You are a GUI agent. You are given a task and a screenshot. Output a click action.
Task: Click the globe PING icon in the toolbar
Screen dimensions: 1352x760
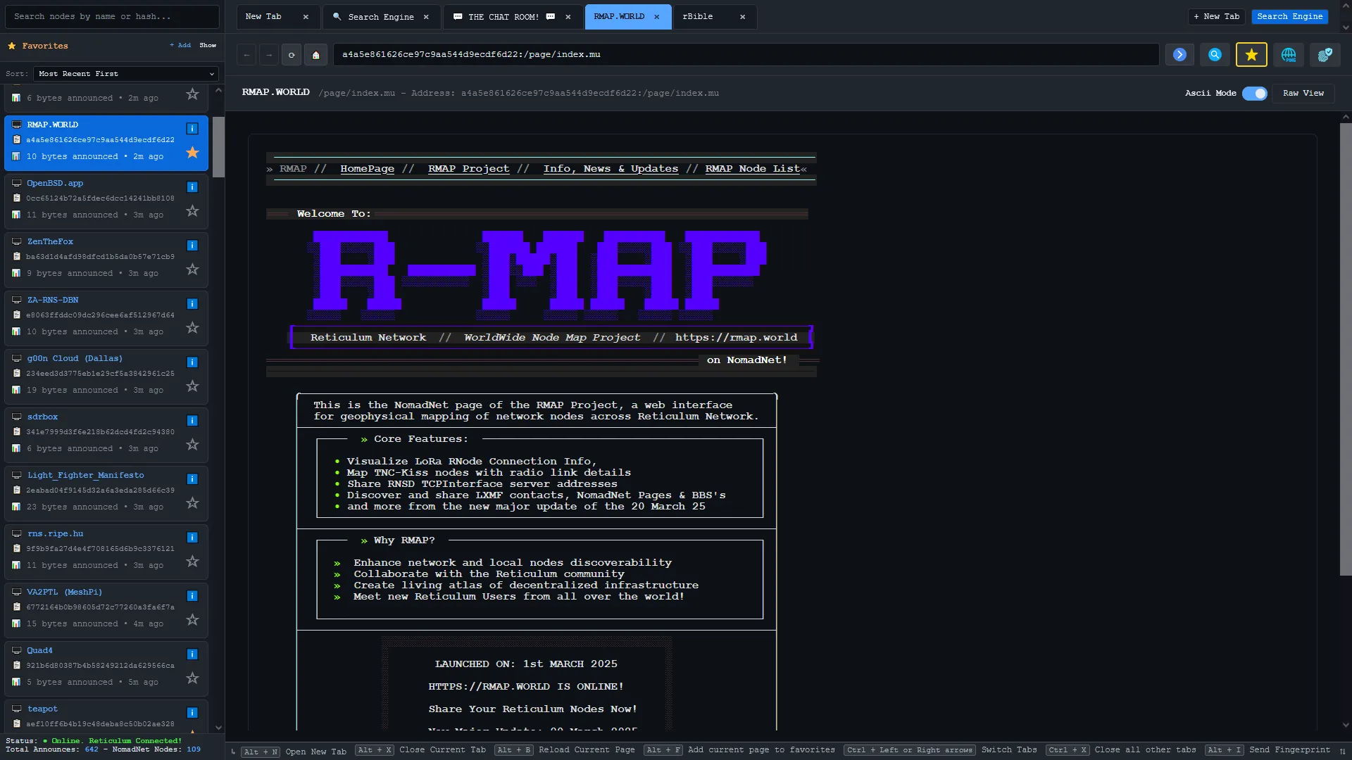click(1289, 54)
